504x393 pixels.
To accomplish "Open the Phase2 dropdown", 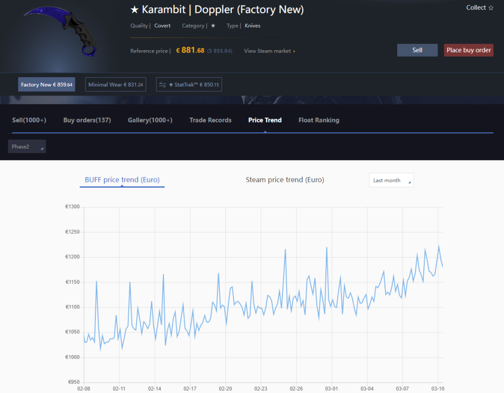I will (x=27, y=147).
